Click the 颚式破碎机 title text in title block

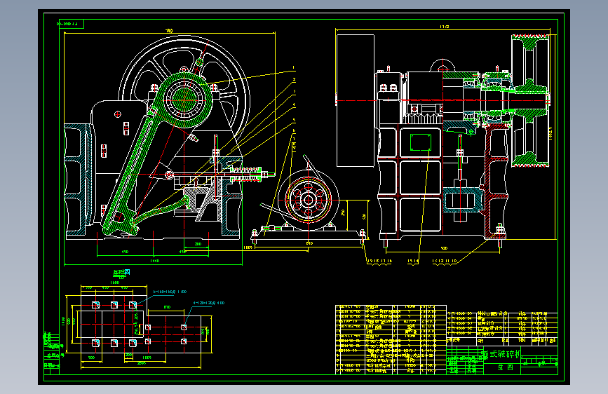click(x=502, y=353)
